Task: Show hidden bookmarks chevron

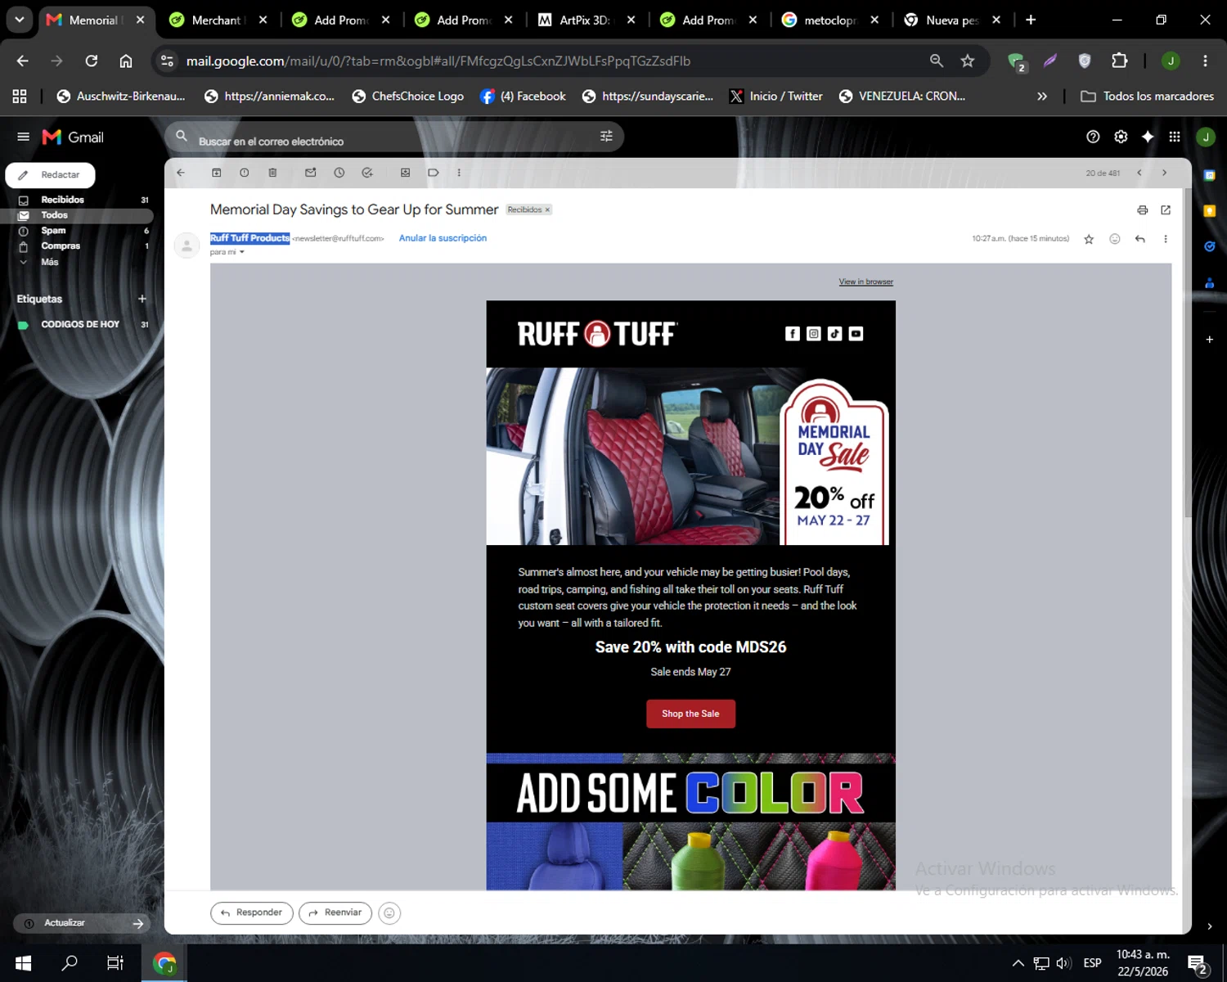Action: click(1041, 97)
